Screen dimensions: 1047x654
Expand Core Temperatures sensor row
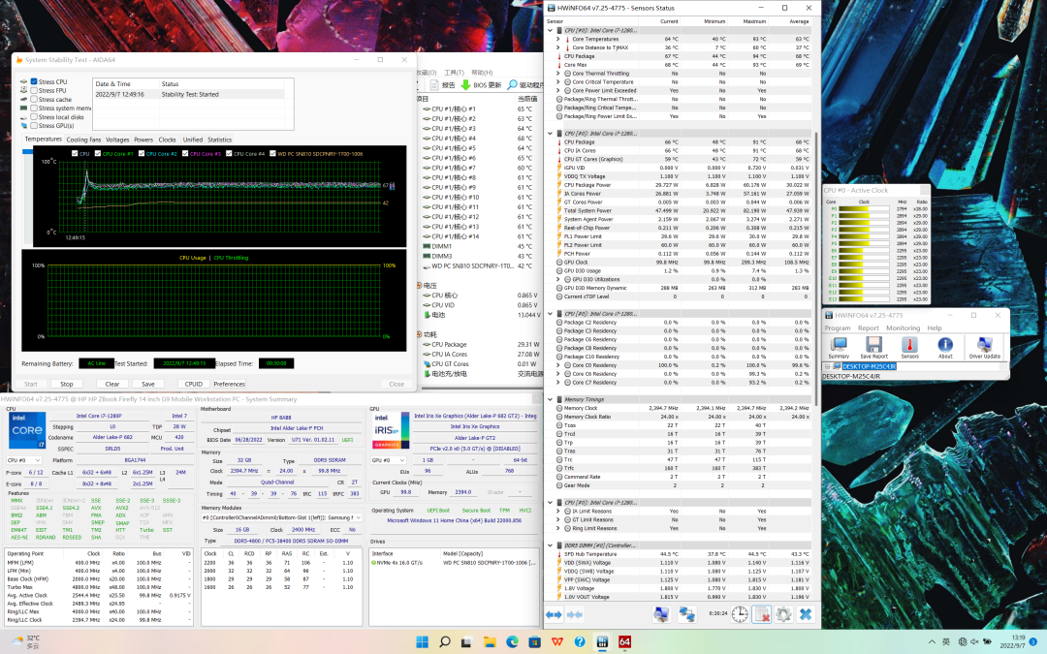click(x=558, y=39)
